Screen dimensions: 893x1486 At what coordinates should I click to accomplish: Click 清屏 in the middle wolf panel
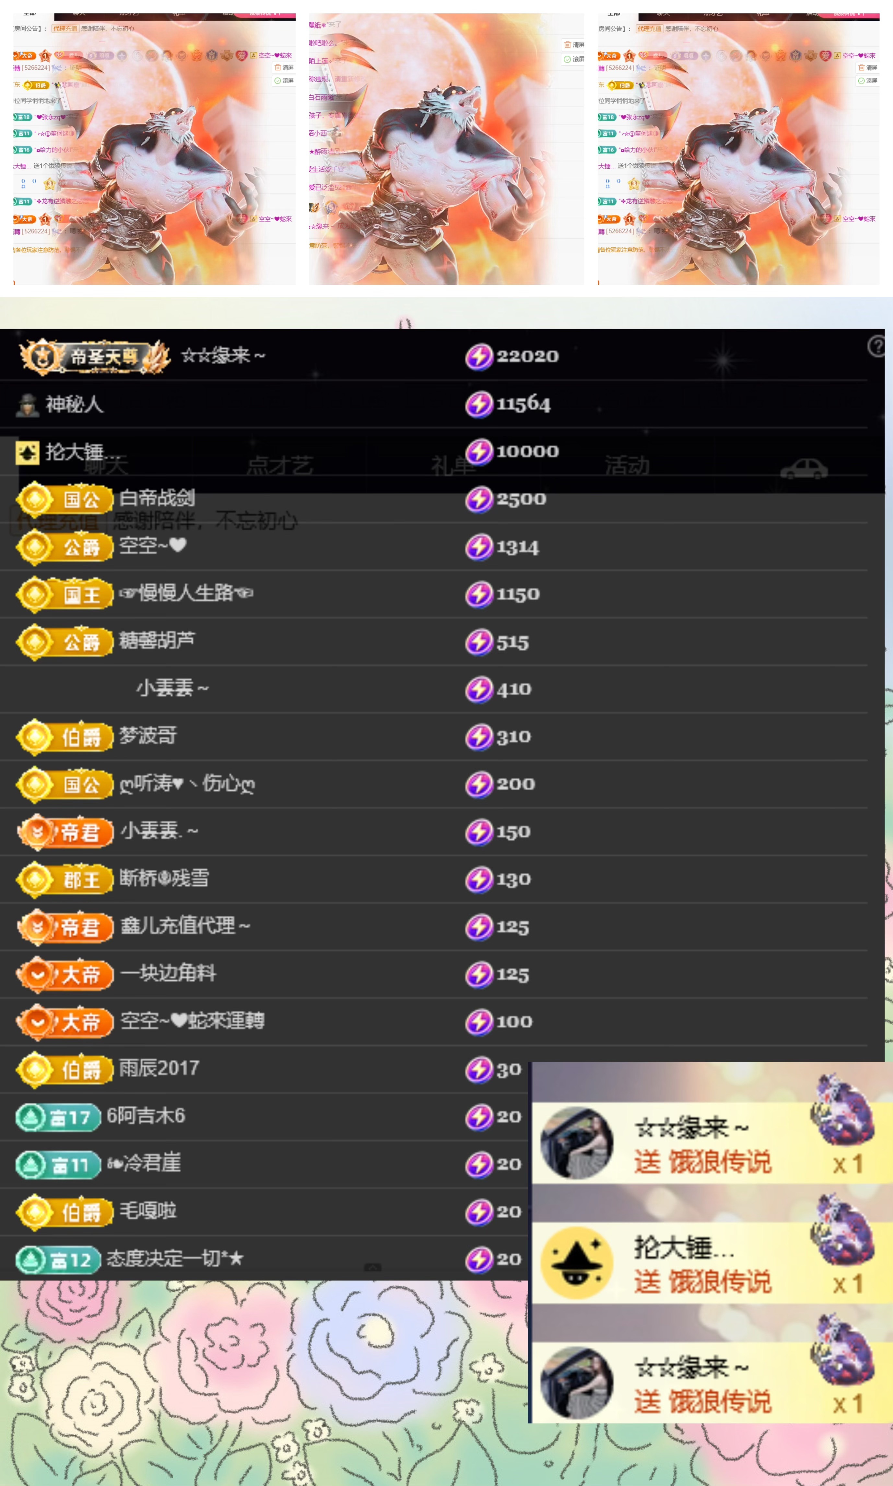pos(573,44)
